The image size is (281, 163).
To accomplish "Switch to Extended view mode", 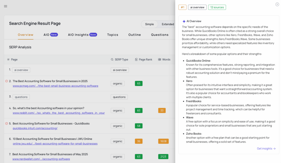I will click(x=168, y=24).
